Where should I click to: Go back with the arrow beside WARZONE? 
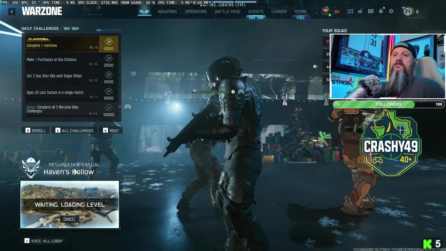pyautogui.click(x=12, y=12)
